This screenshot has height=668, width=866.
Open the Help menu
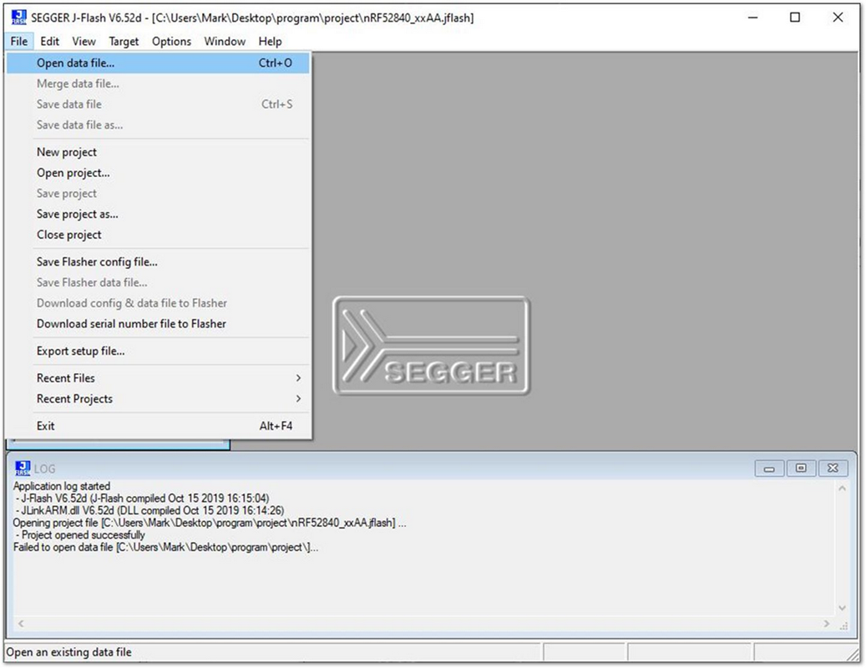[x=270, y=42]
